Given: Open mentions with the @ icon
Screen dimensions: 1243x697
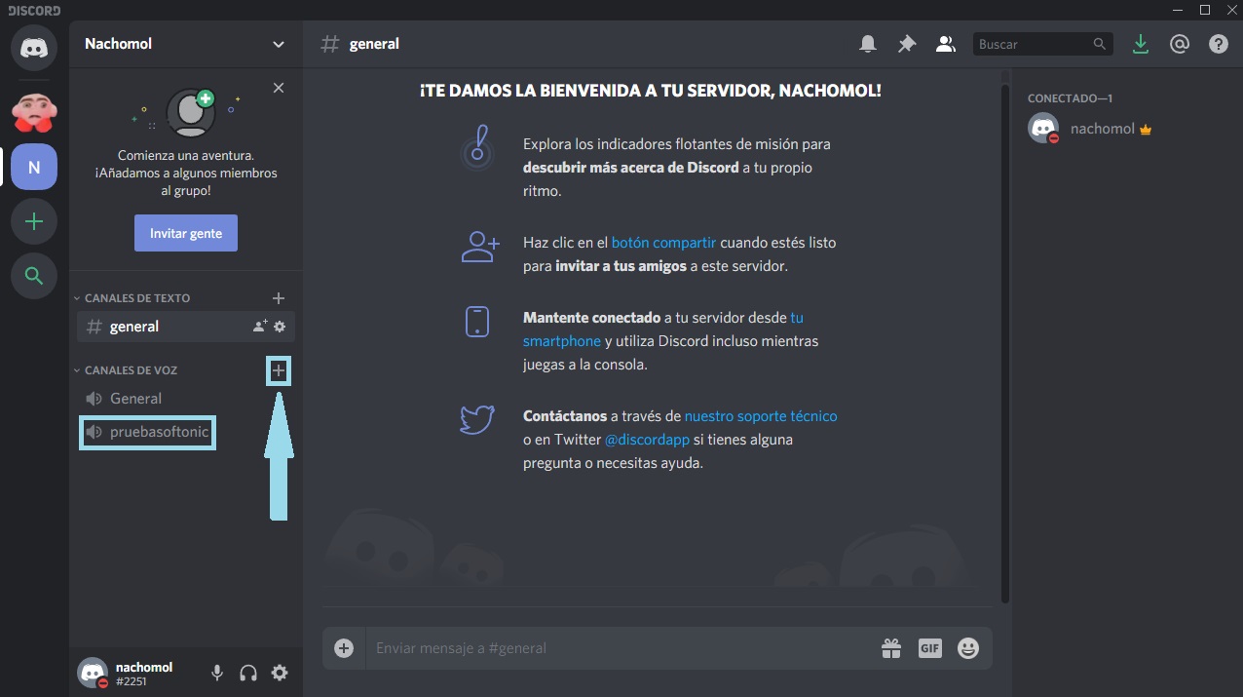Looking at the screenshot, I should click(x=1180, y=44).
